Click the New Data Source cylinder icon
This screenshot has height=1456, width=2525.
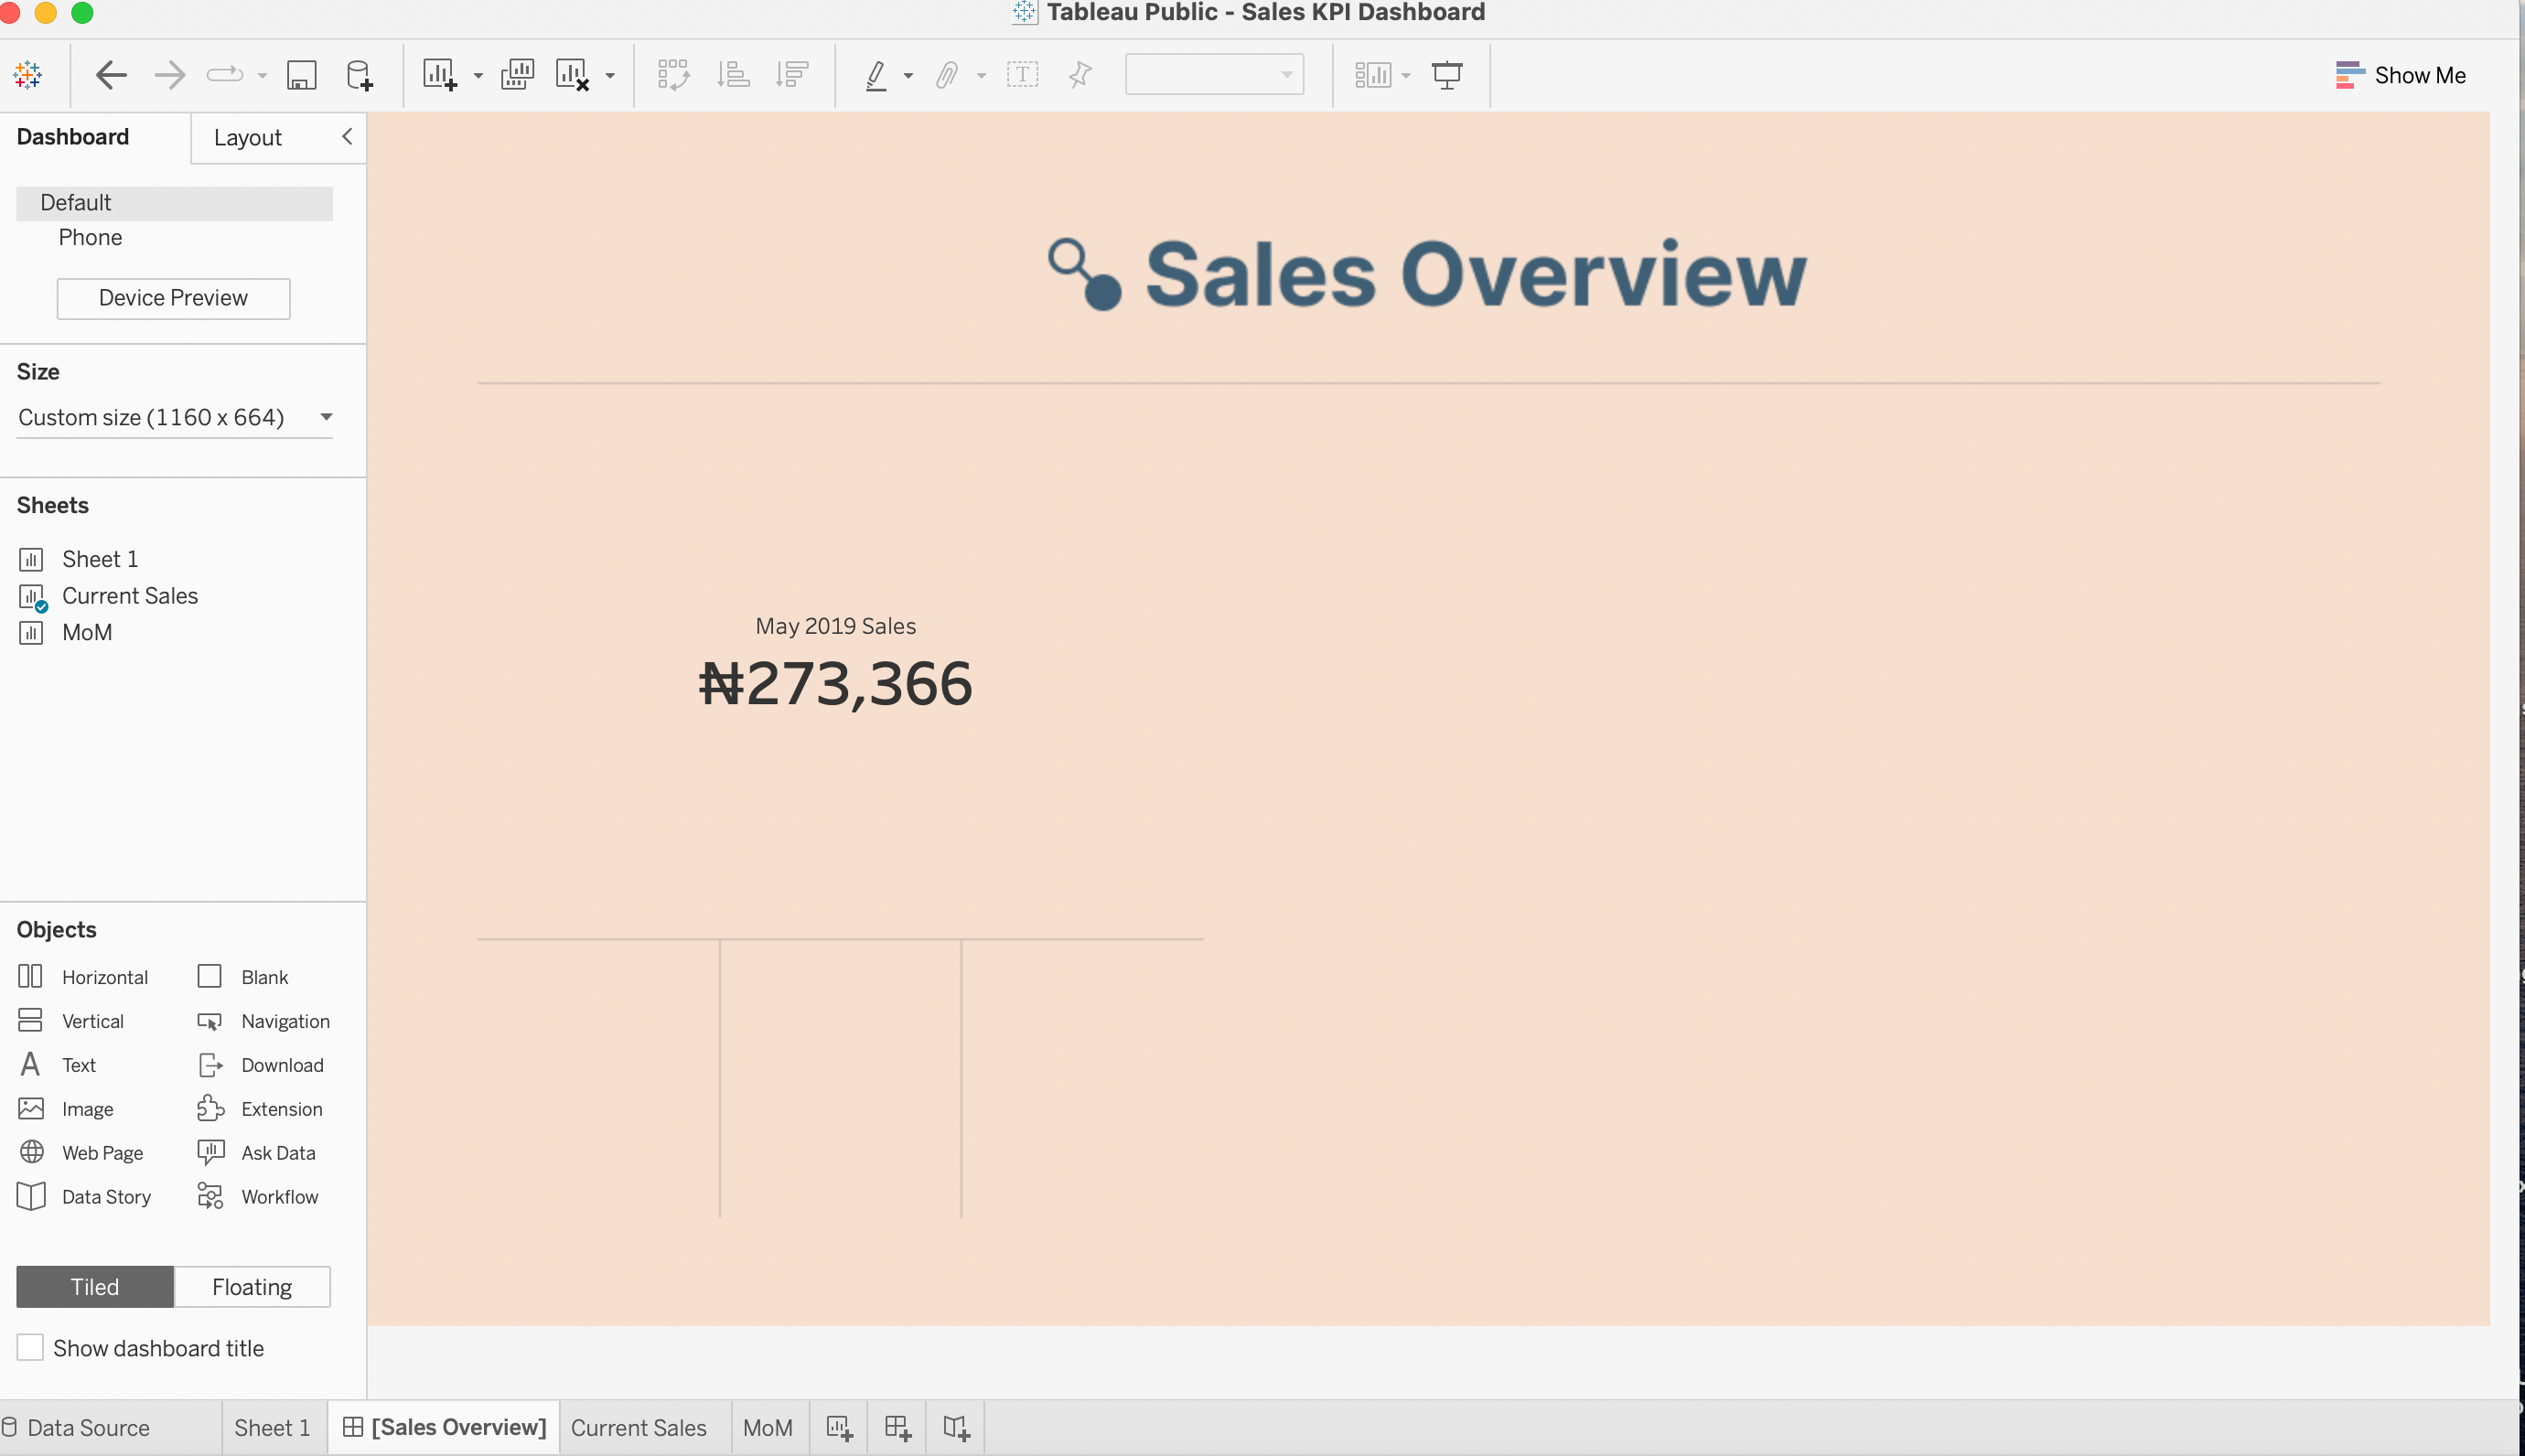[359, 75]
